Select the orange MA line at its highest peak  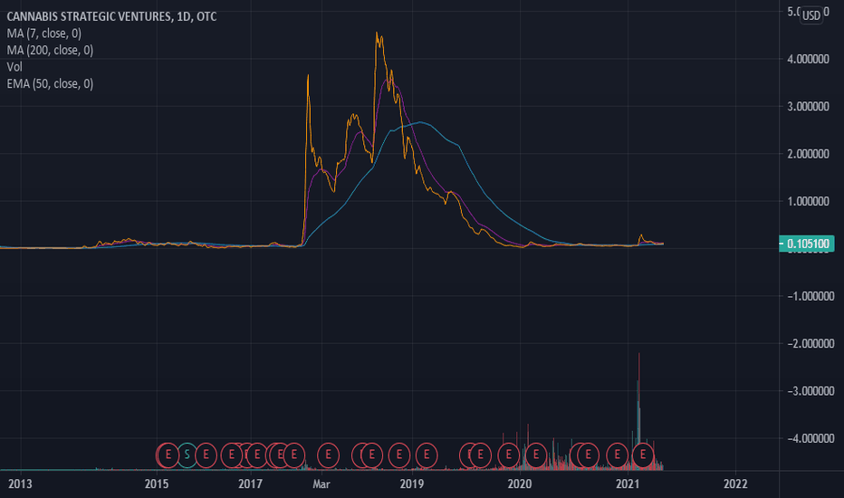[377, 34]
